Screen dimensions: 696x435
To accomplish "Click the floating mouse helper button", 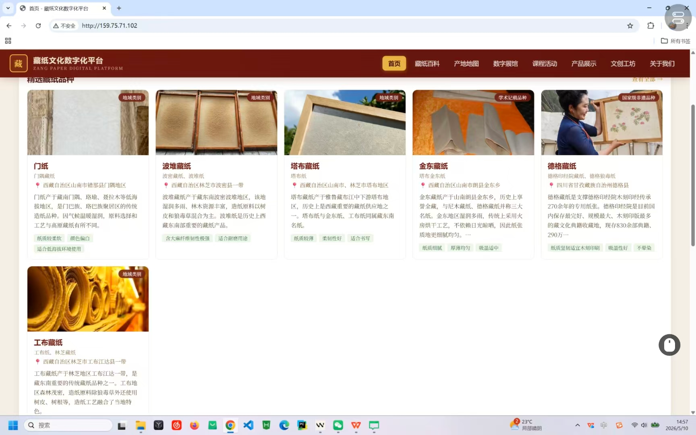I will (669, 345).
